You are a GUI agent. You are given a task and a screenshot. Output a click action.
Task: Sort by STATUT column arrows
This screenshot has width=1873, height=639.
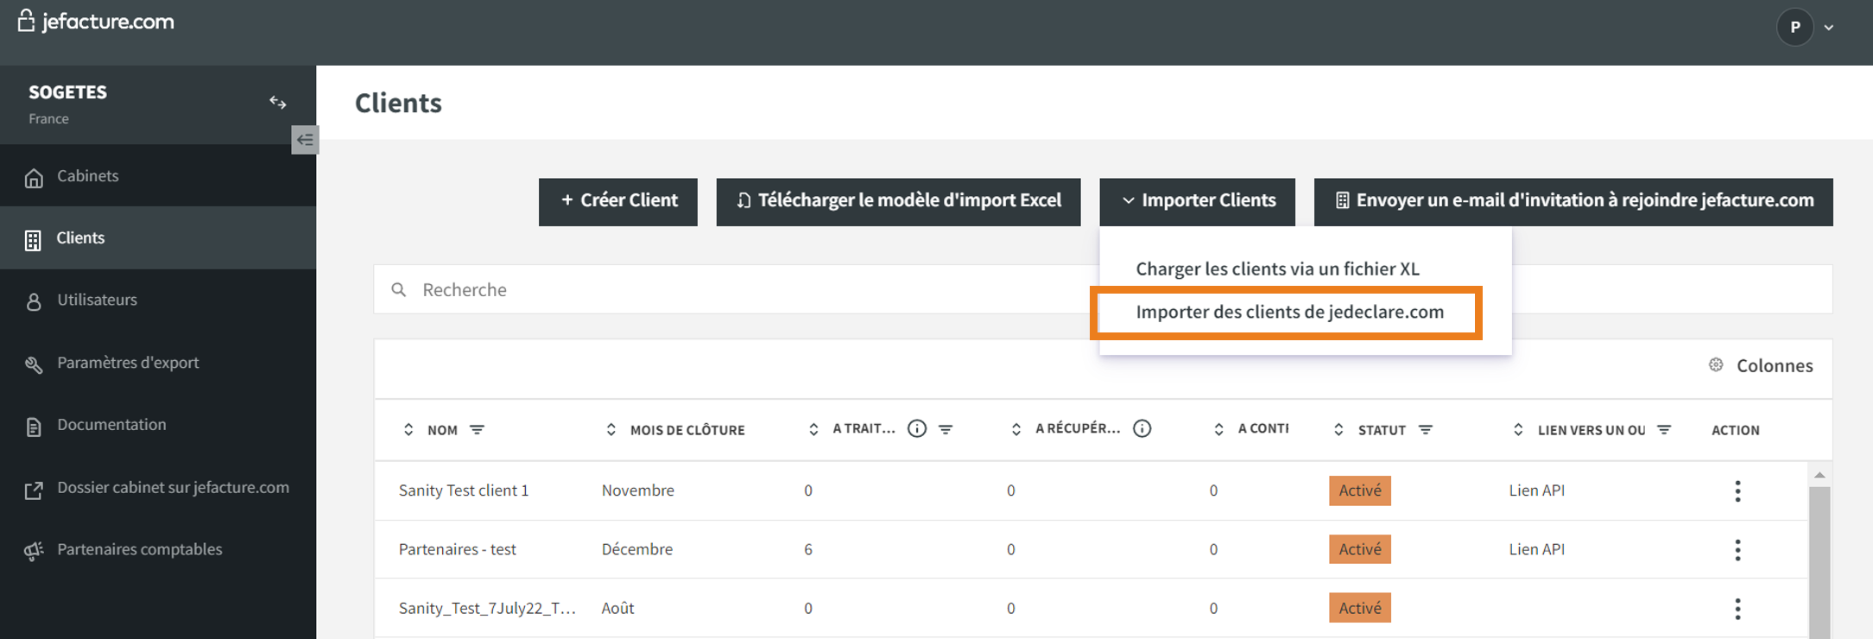click(1338, 429)
